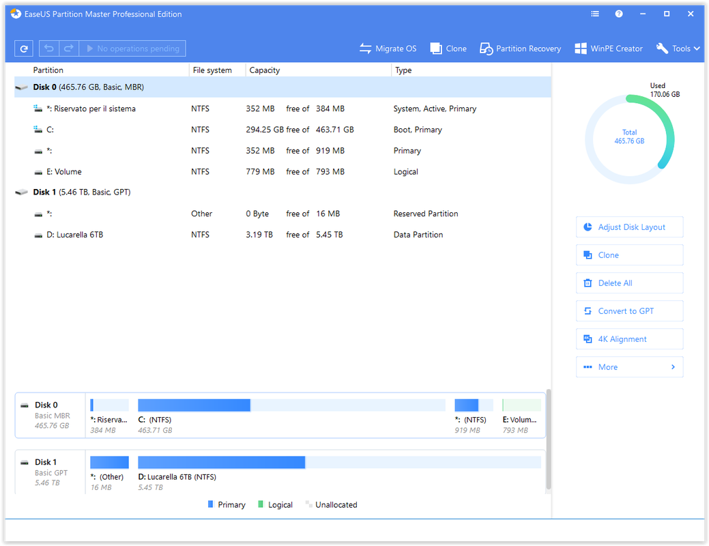Open the help question mark icon
The width and height of the screenshot is (709, 546).
[619, 14]
